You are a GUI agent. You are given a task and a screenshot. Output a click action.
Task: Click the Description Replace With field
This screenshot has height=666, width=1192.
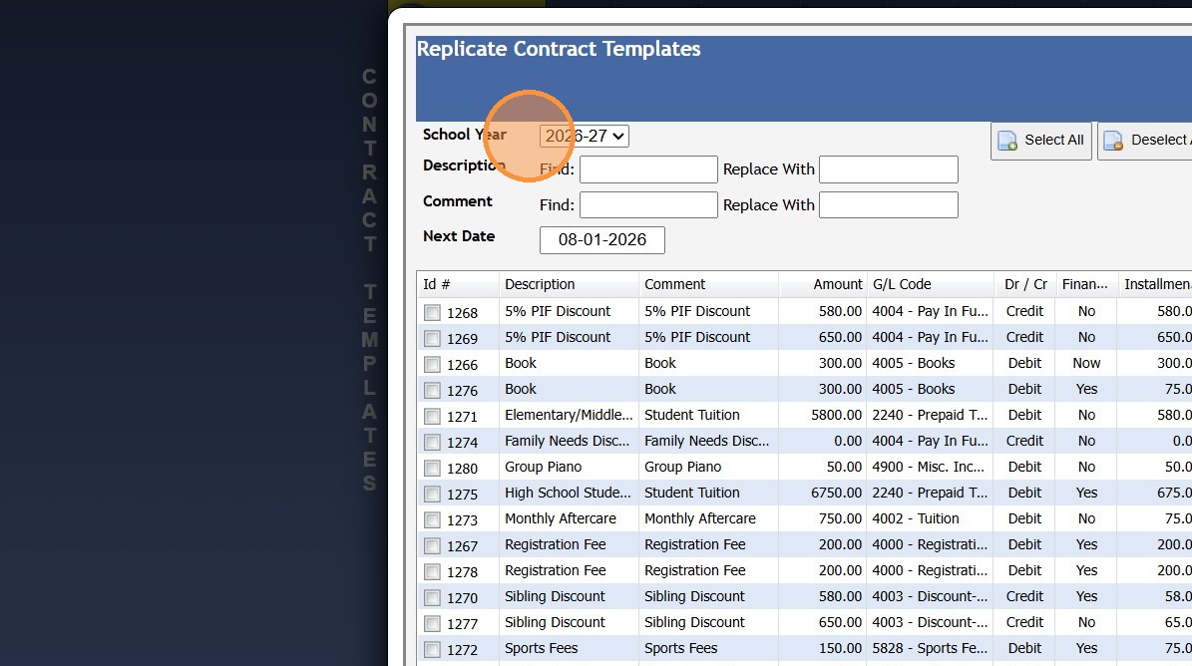888,169
